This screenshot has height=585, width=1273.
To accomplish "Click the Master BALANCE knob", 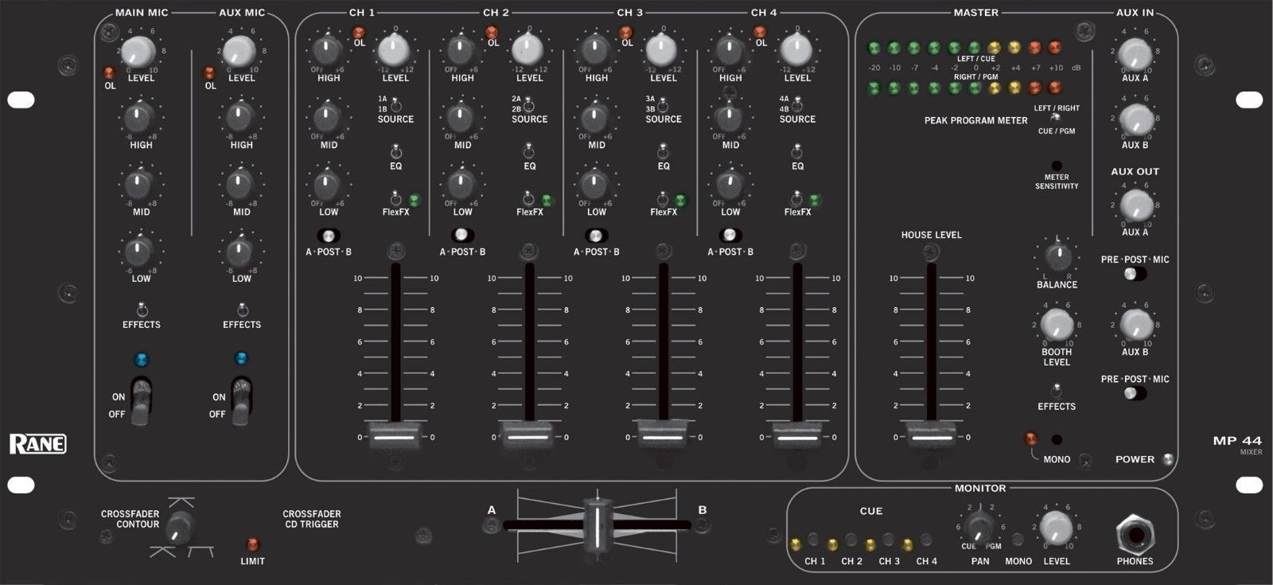I will 1057,256.
